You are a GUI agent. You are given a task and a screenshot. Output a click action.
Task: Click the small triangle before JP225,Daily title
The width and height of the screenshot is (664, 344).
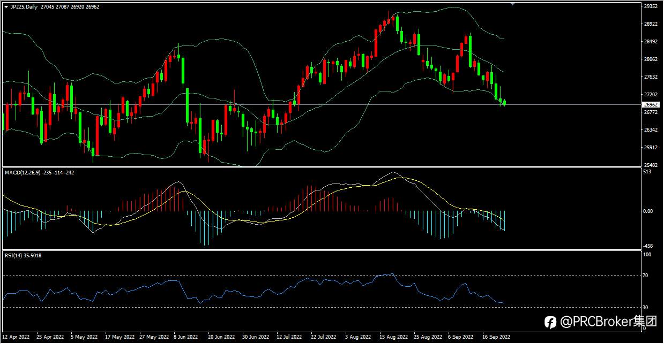[6, 6]
